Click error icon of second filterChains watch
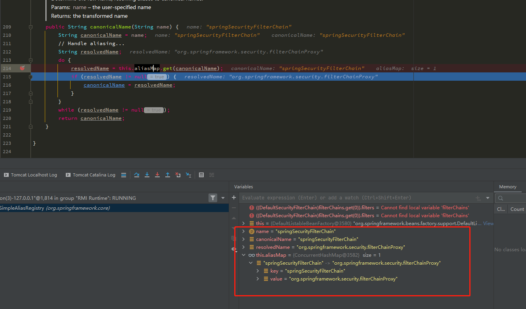 coord(252,216)
